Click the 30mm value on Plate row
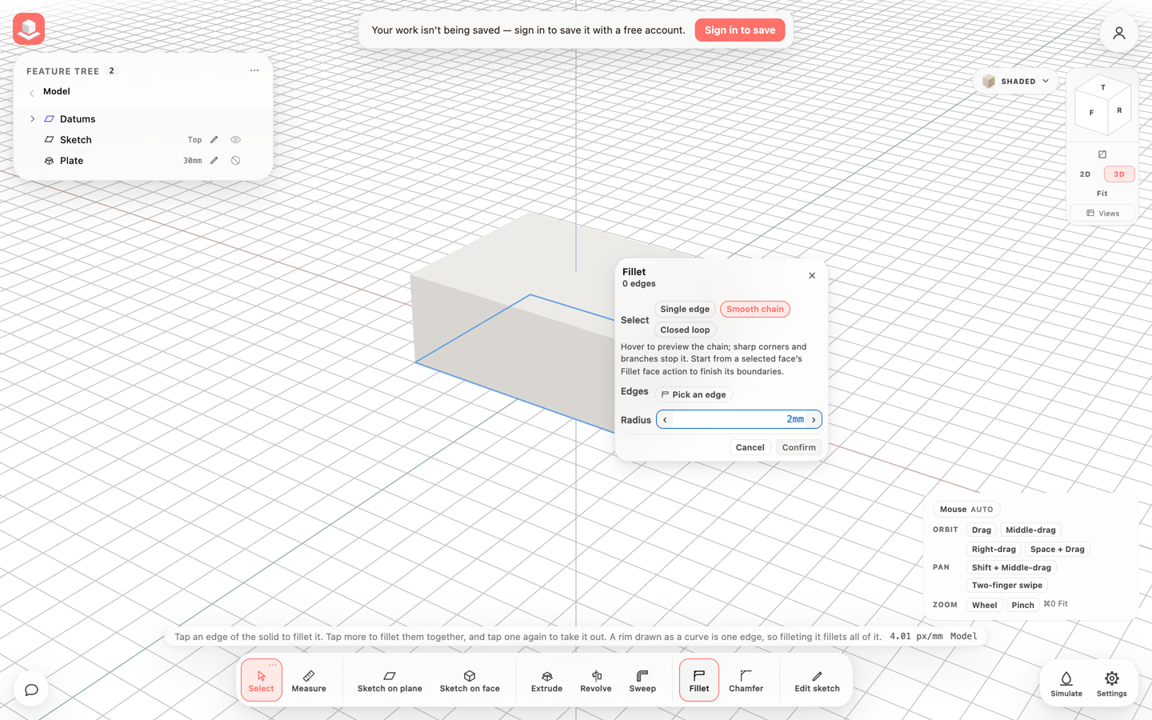The height and width of the screenshot is (720, 1152). (x=193, y=161)
